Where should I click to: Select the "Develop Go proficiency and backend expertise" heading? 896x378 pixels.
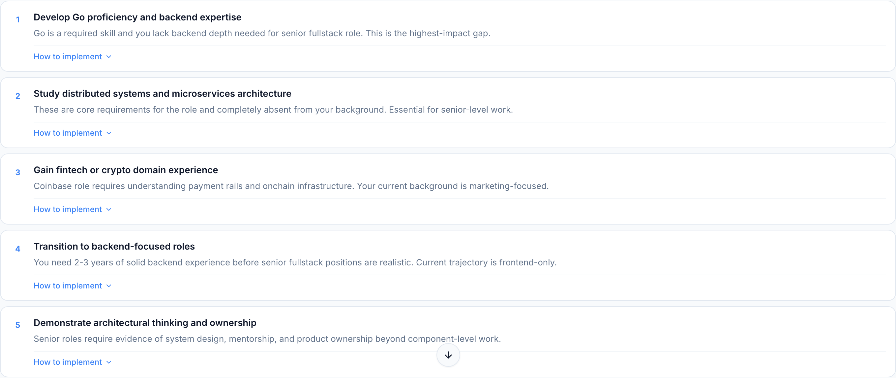pos(137,17)
